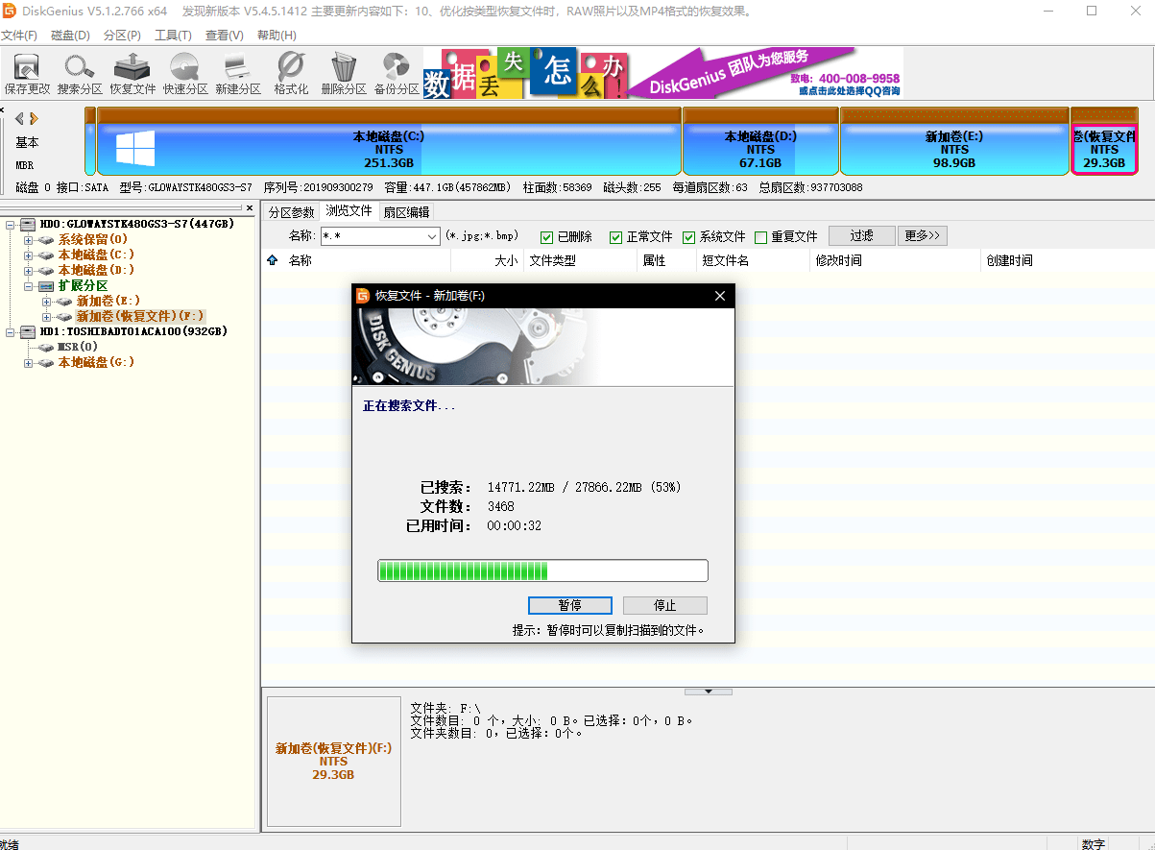Go to previous disk with left arrow
1155x850 pixels.
pos(19,118)
